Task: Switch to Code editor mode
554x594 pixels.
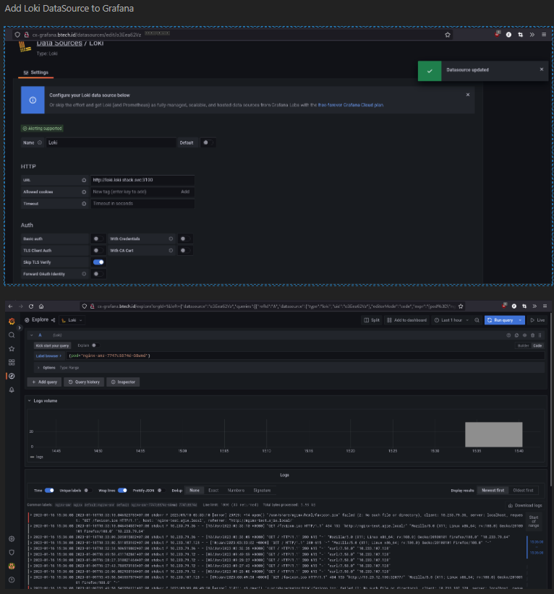Action: pyautogui.click(x=537, y=345)
